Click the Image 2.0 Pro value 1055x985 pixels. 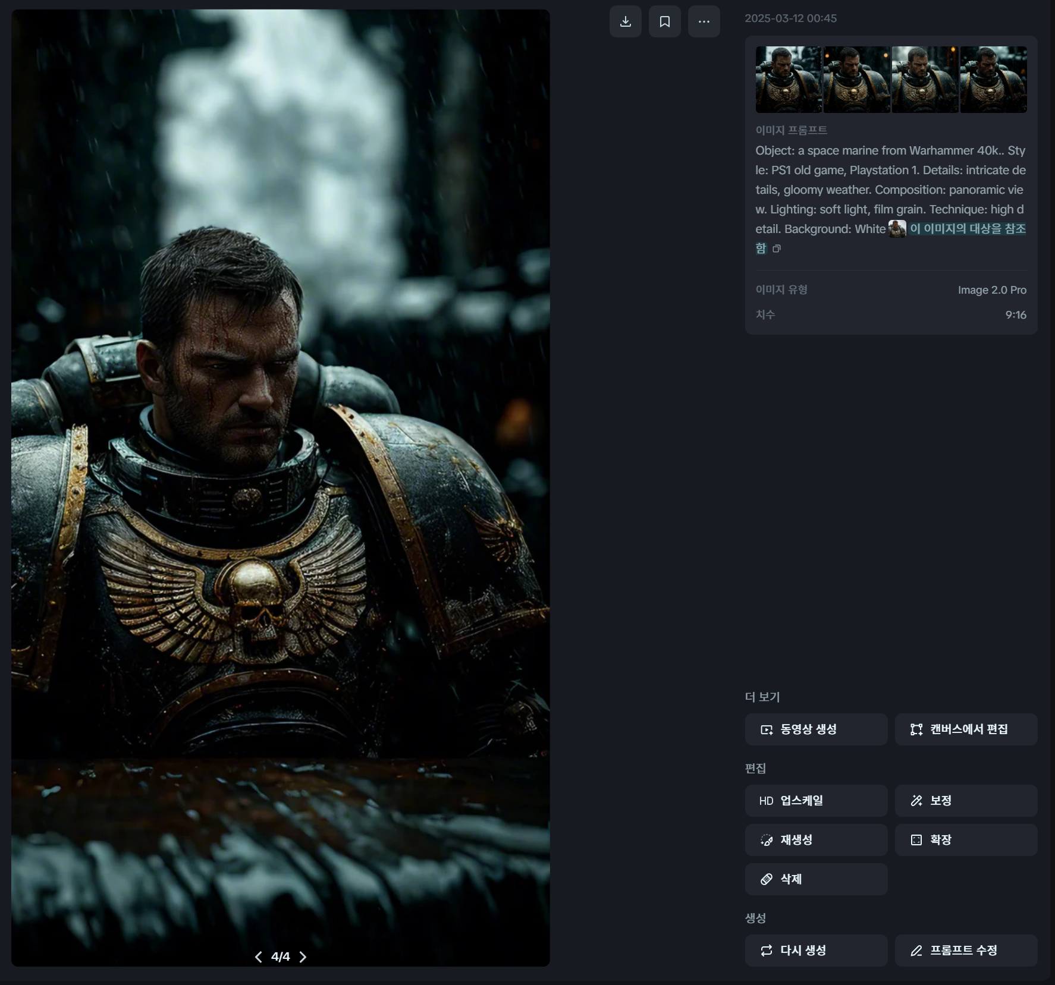pyautogui.click(x=992, y=290)
